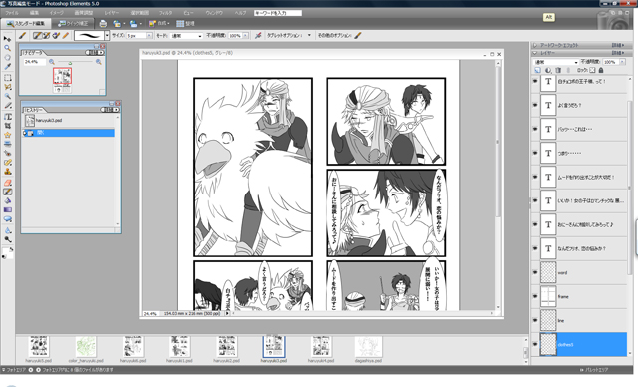Hide the よく言うだろ？ text layer
This screenshot has width=638, height=387.
click(x=535, y=105)
